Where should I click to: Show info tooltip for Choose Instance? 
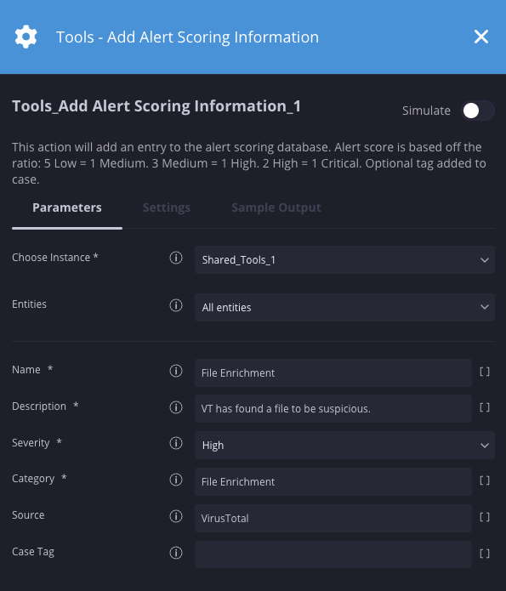pos(176,258)
